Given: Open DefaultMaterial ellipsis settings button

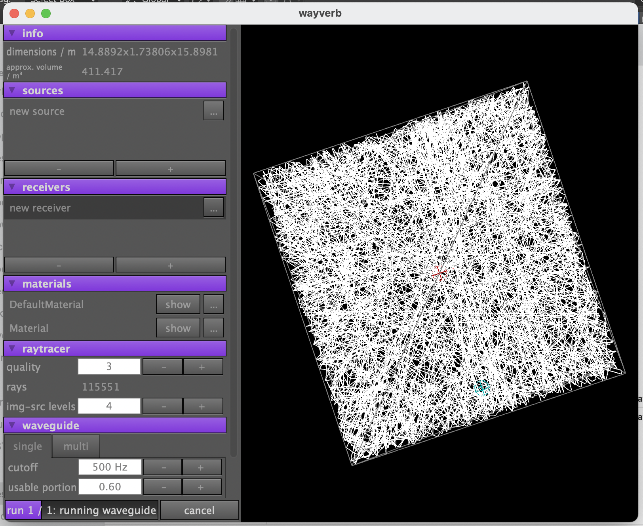Looking at the screenshot, I should (x=213, y=304).
